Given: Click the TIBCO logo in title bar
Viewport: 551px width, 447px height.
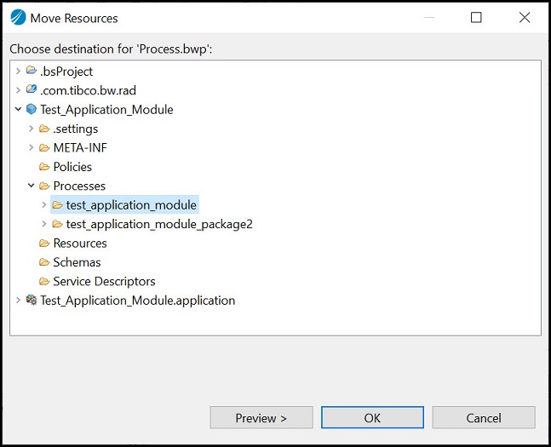Looking at the screenshot, I should pyautogui.click(x=18, y=17).
